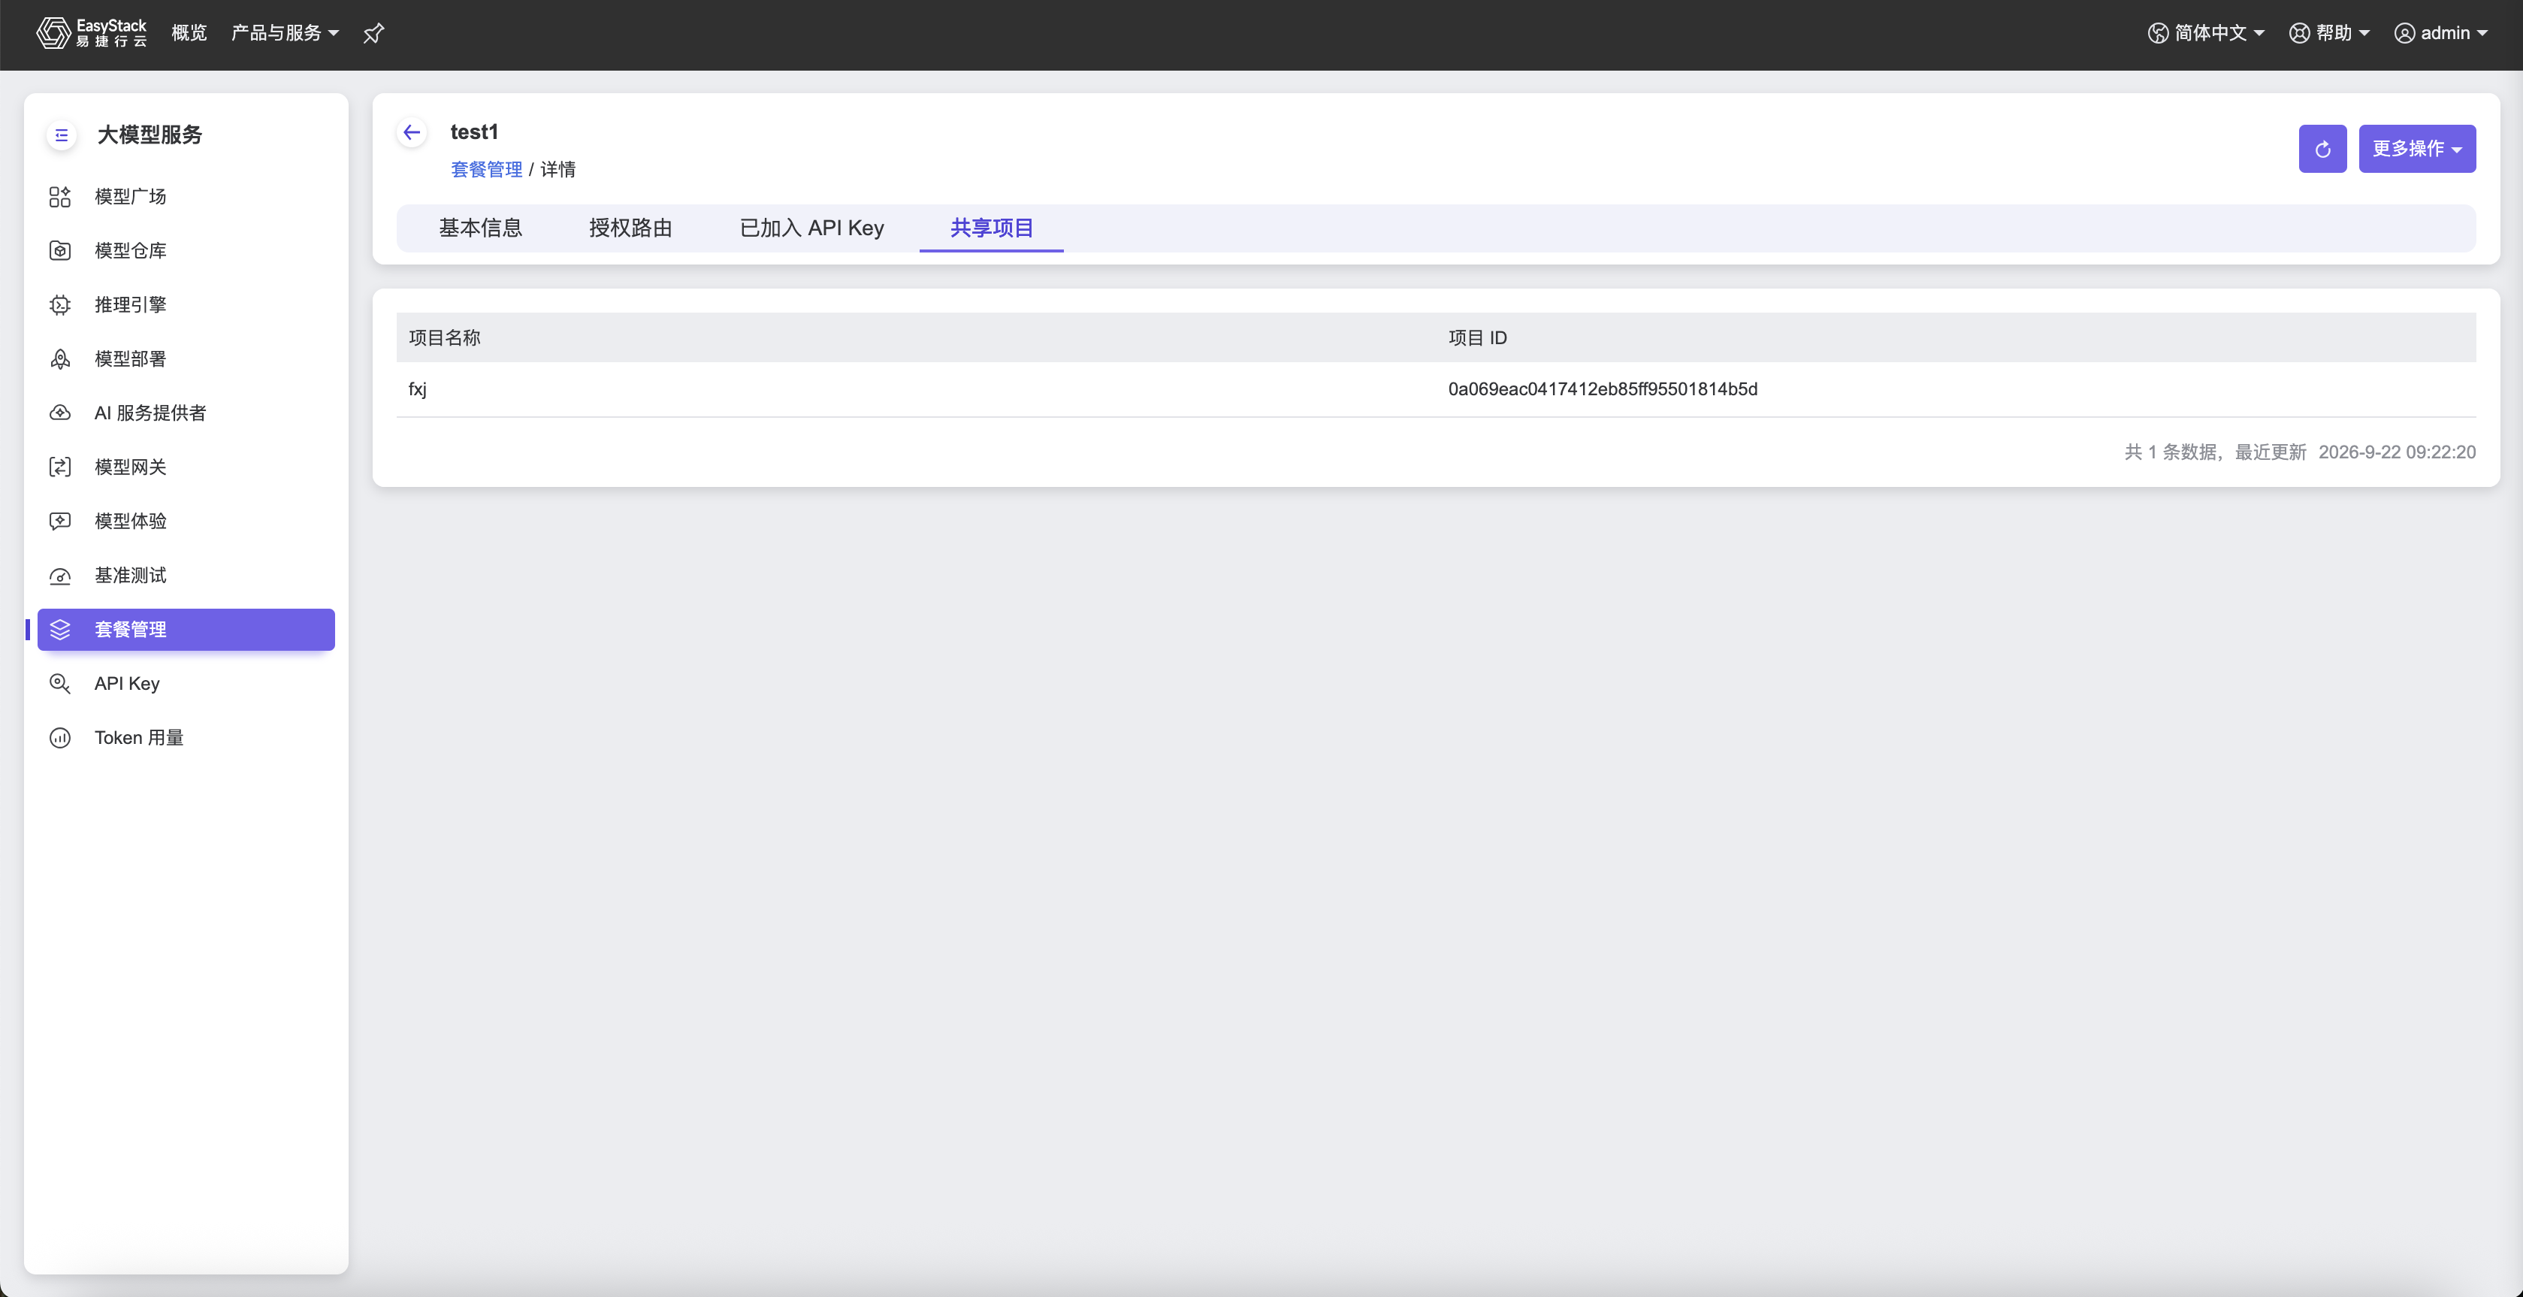Refresh the page with the refresh button
The height and width of the screenshot is (1297, 2523).
(x=2322, y=149)
